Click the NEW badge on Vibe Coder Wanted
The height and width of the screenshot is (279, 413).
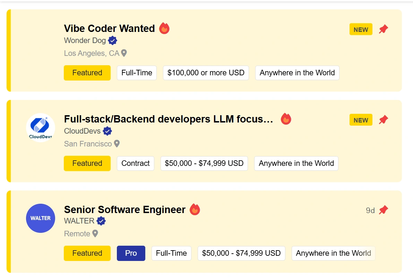pos(361,29)
